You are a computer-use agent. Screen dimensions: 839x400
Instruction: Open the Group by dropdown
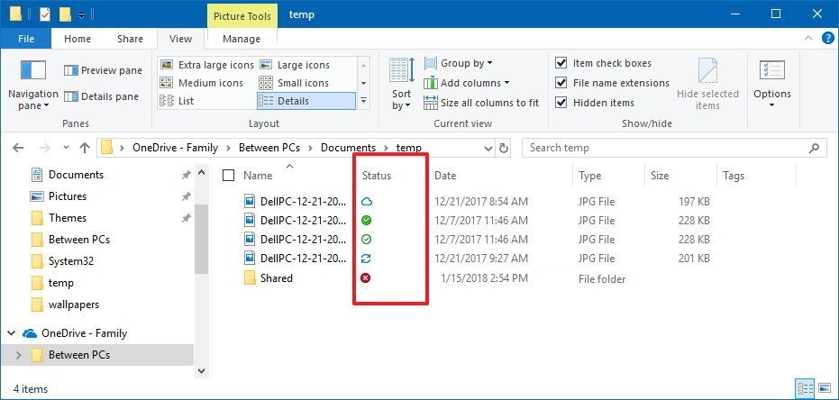click(x=459, y=63)
